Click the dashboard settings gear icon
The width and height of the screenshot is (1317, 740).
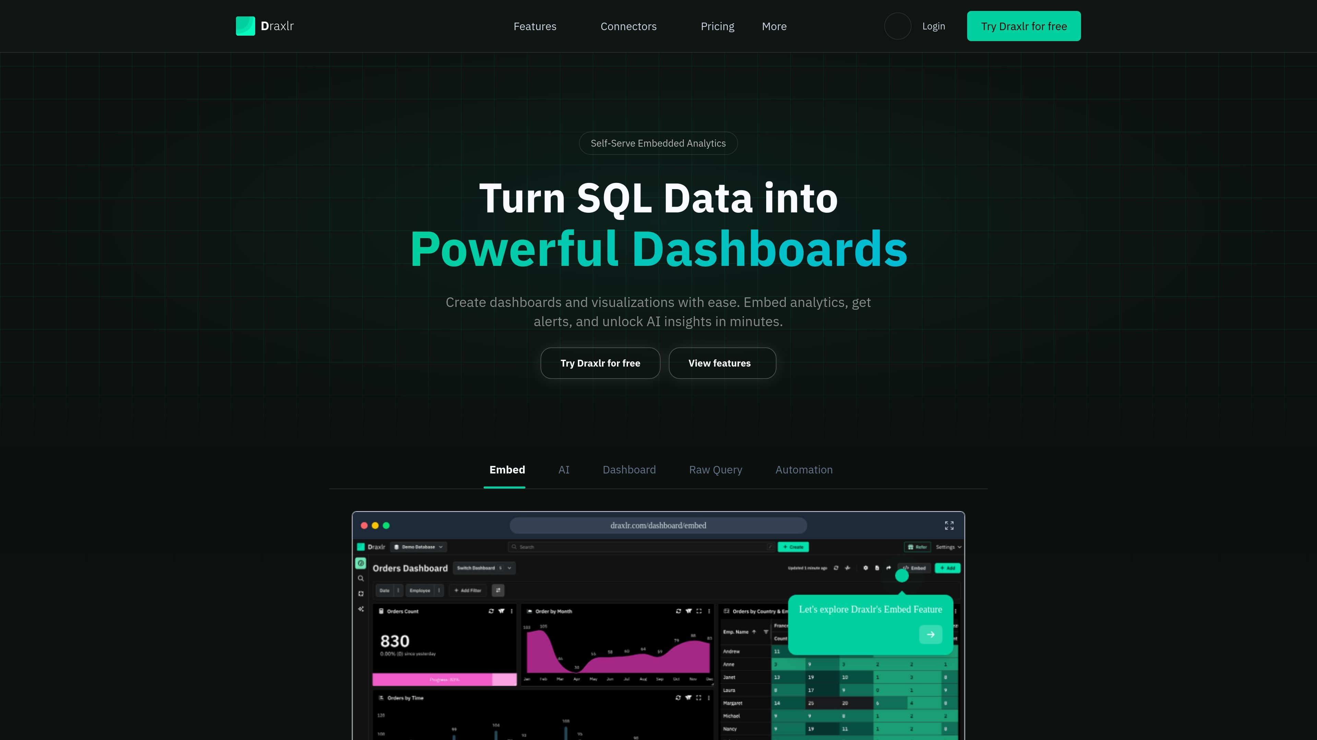pyautogui.click(x=866, y=568)
